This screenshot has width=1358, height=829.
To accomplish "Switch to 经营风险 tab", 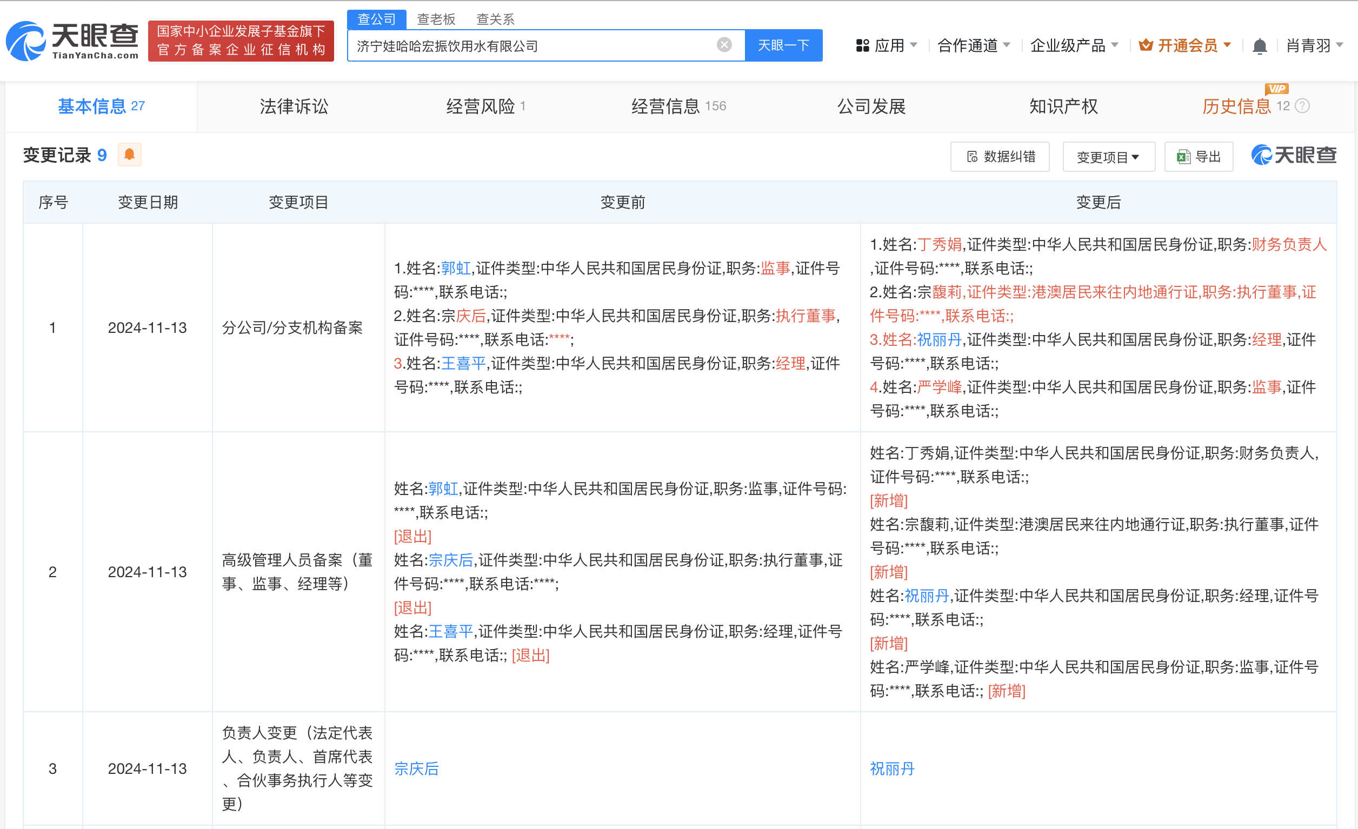I will pos(485,106).
